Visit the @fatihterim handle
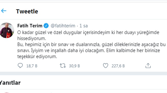Viewport: 167px width, 93px height. click(63, 26)
